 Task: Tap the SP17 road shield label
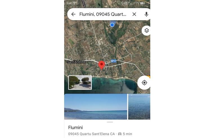(x=113, y=61)
